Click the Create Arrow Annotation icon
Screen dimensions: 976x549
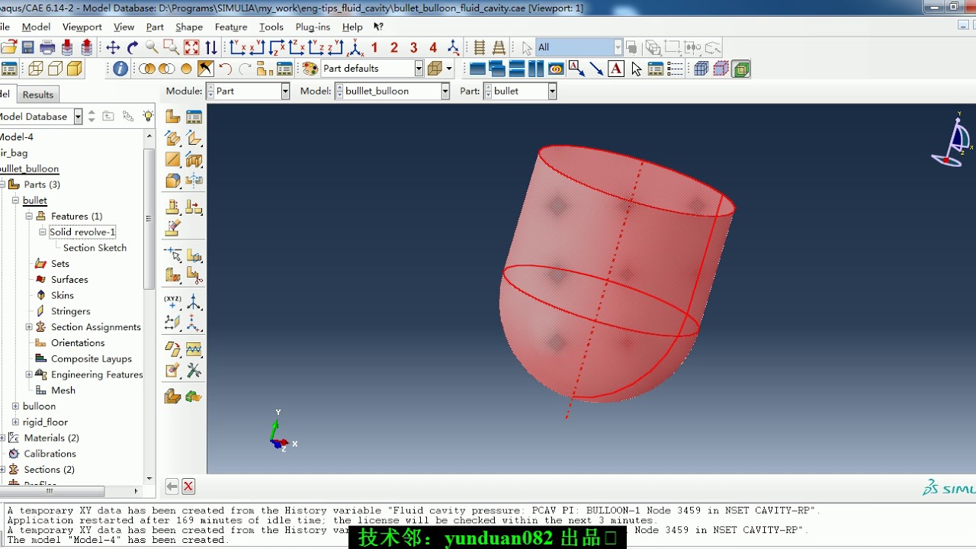(x=596, y=69)
